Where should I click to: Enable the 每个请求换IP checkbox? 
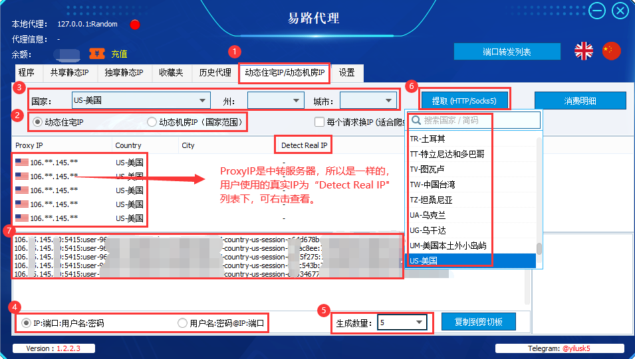pyautogui.click(x=319, y=121)
